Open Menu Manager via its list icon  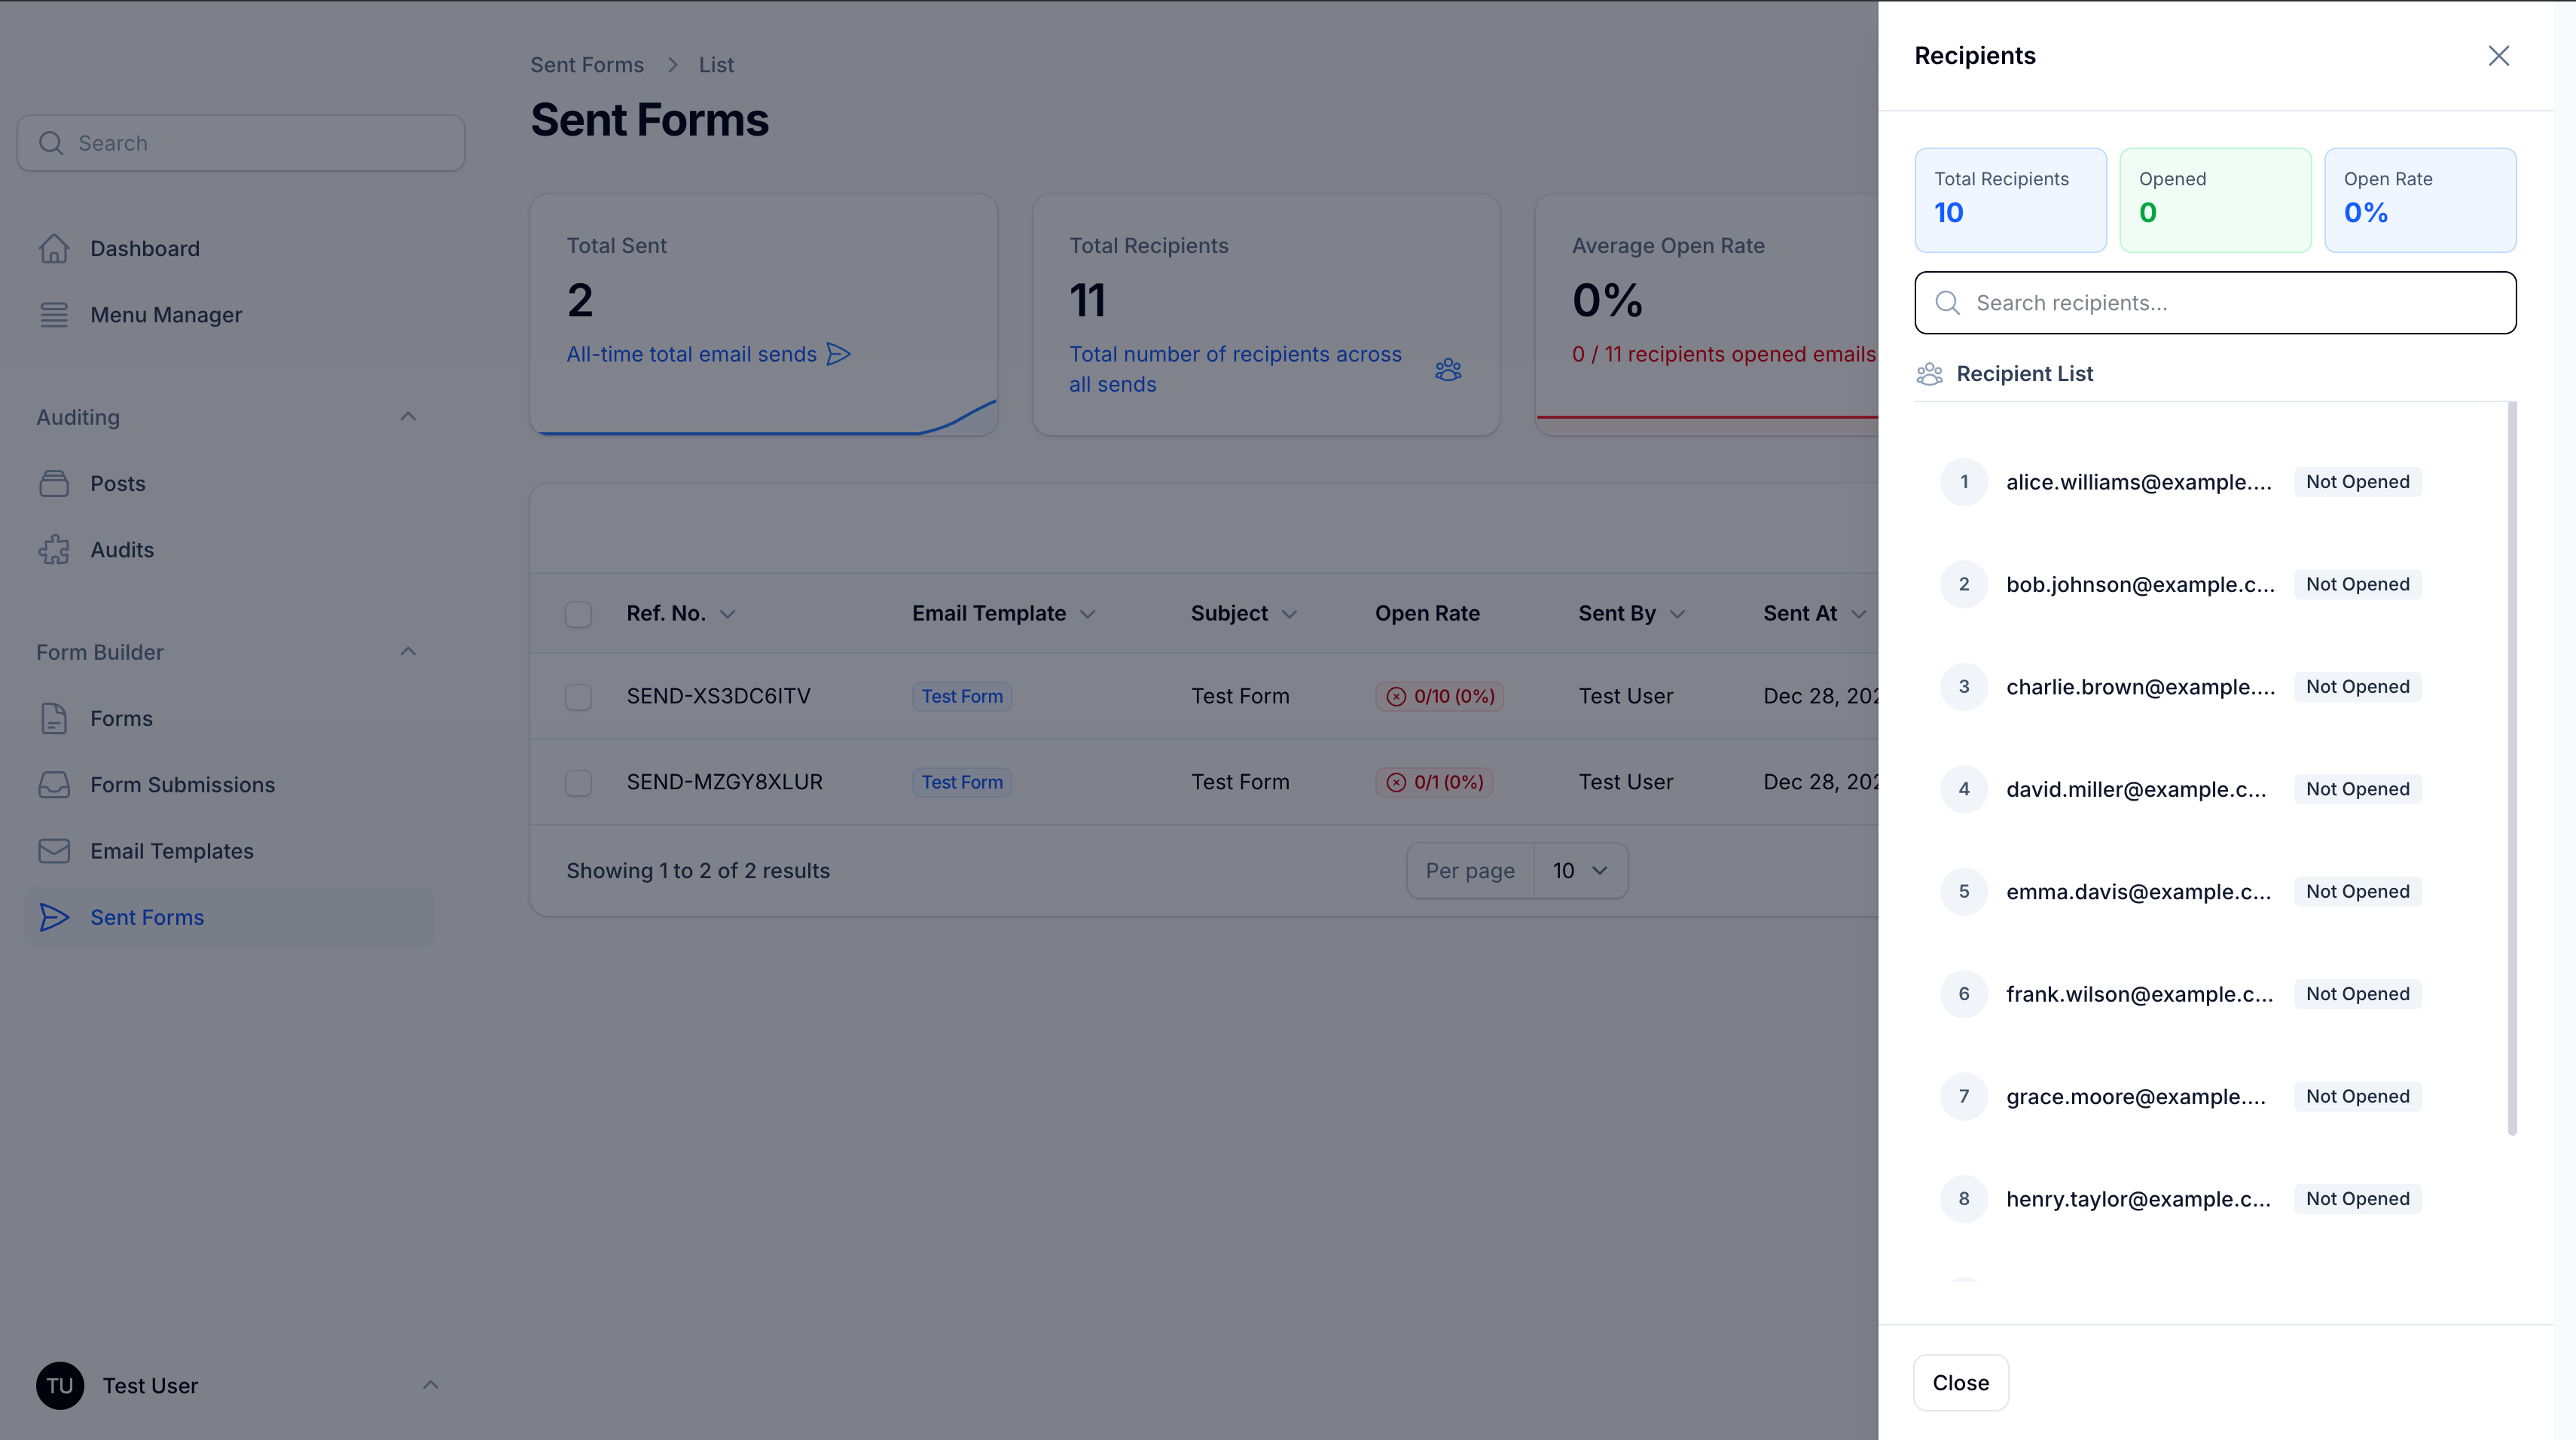(x=54, y=314)
